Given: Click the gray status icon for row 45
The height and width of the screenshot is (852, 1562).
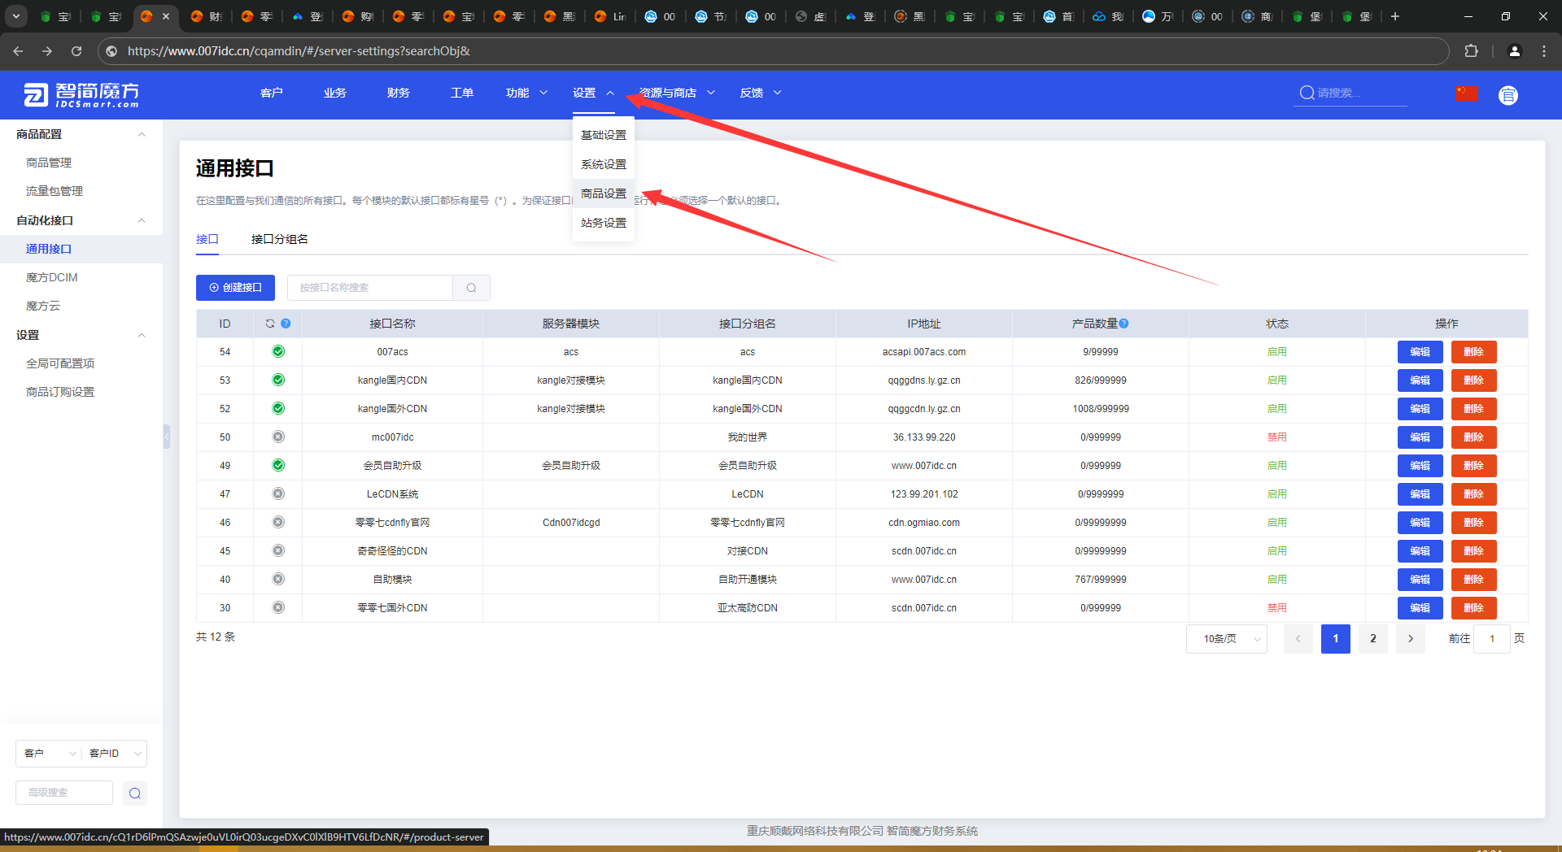Looking at the screenshot, I should [278, 550].
